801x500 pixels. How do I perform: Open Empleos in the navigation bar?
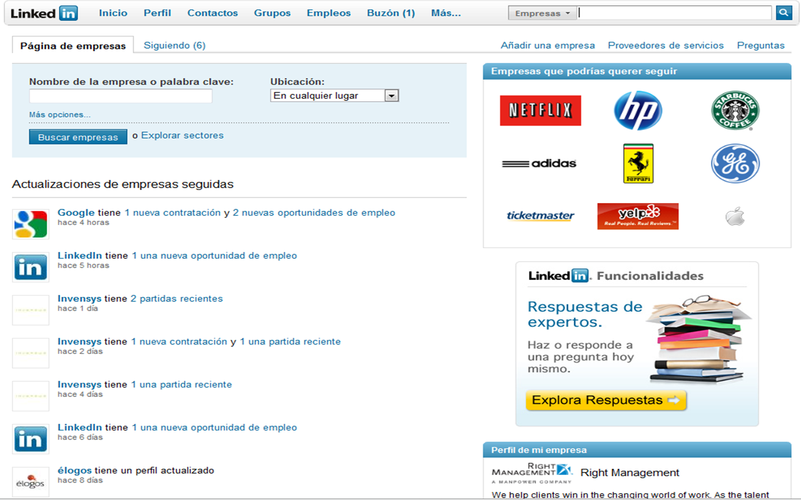[x=329, y=13]
